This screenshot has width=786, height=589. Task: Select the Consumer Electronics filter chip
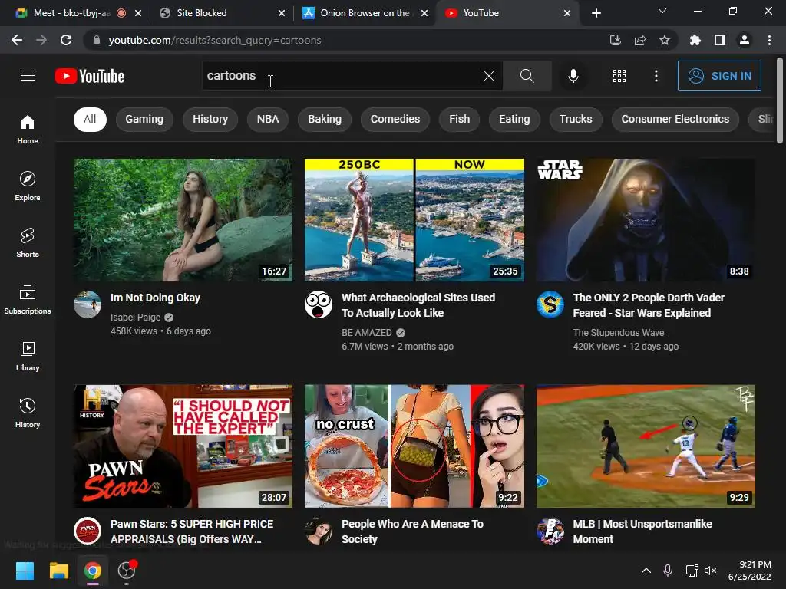pos(675,119)
